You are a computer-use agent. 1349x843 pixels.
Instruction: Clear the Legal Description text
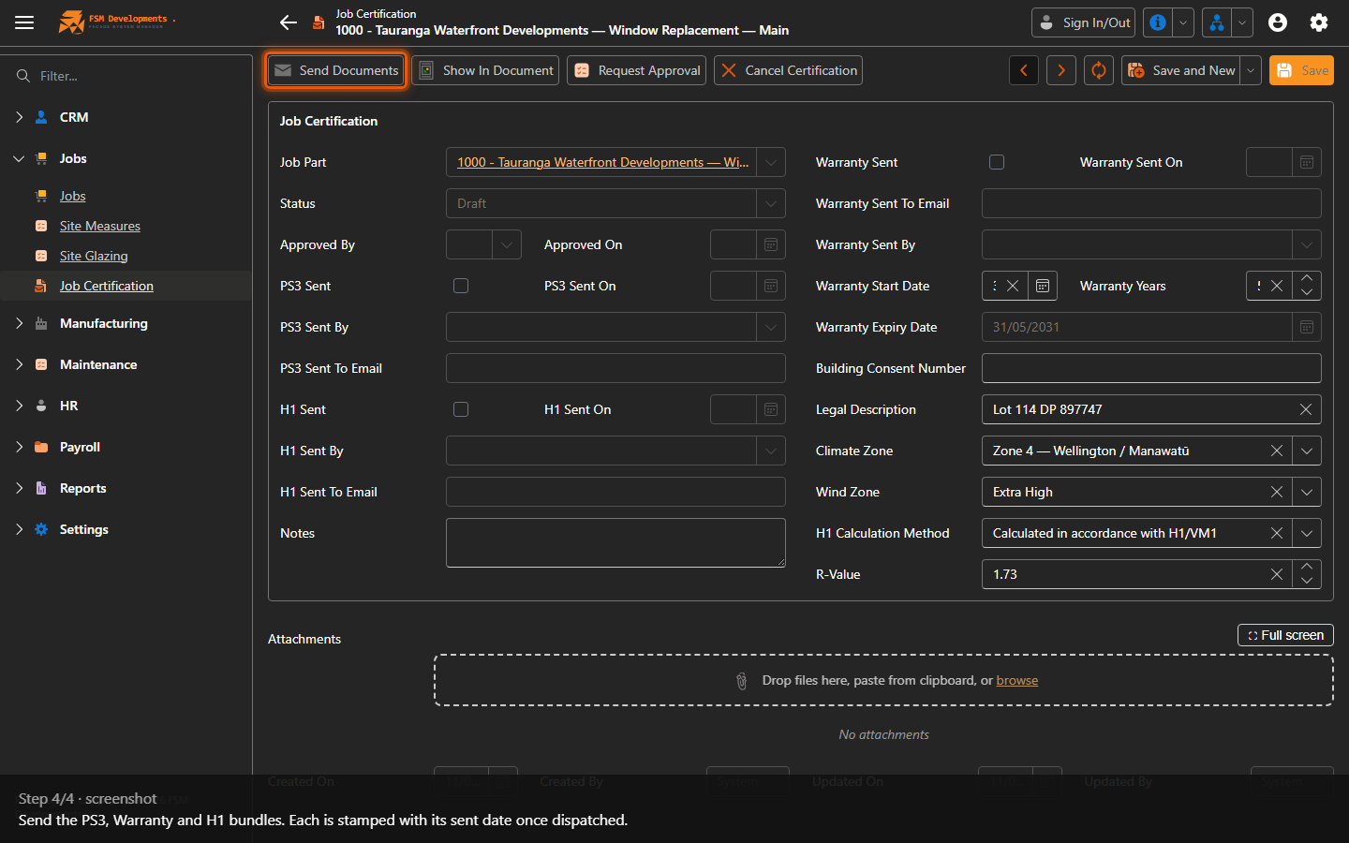coord(1306,409)
